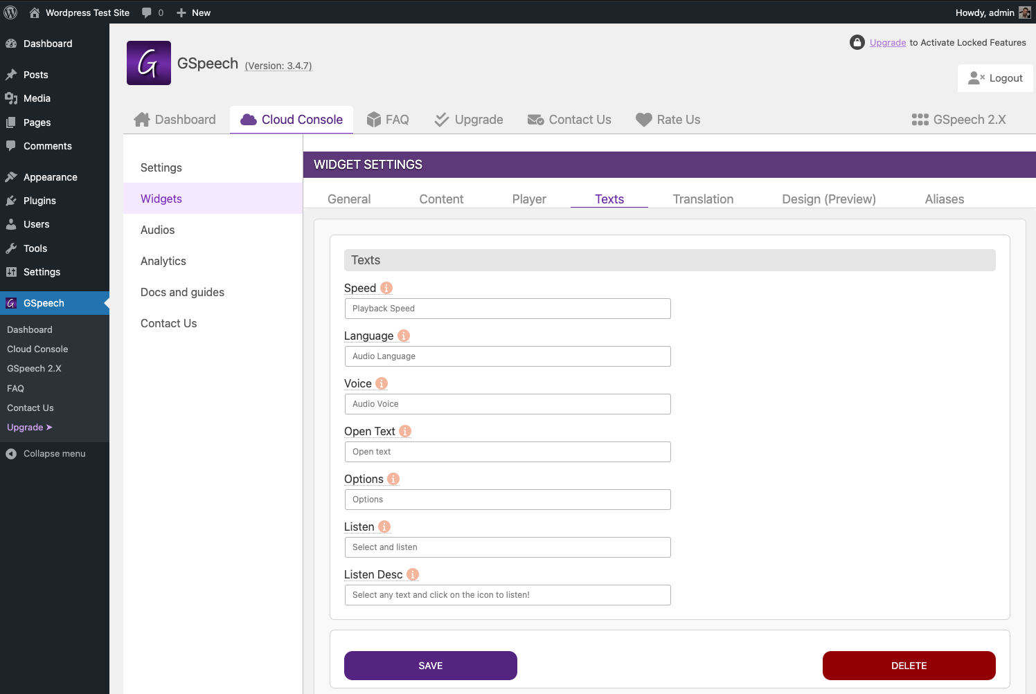The height and width of the screenshot is (694, 1036).
Task: Switch to the General widget tab
Action: [349, 199]
